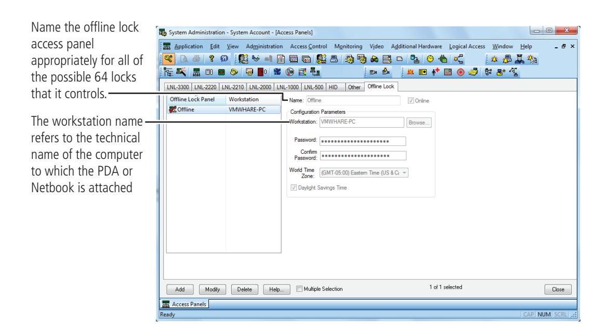Select the Offline row in panel list
608x335 pixels.
click(x=223, y=110)
